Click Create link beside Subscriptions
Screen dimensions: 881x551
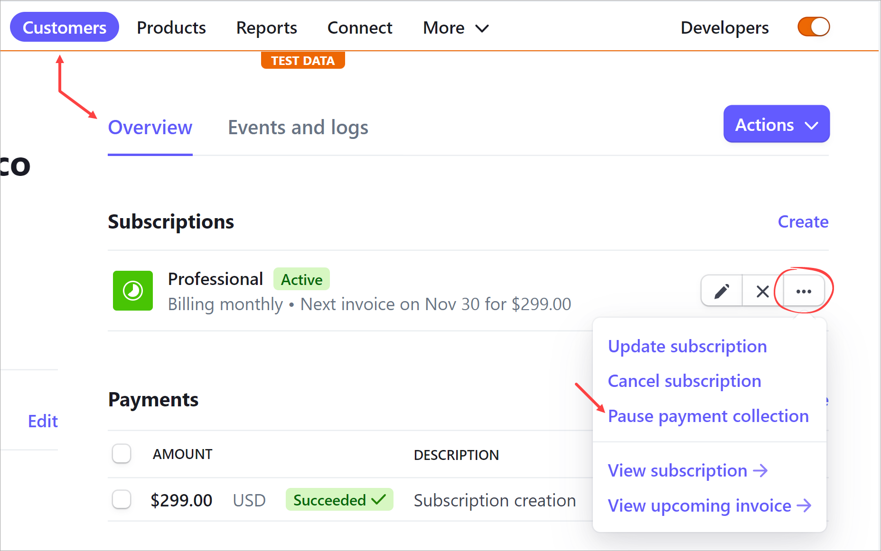point(803,221)
